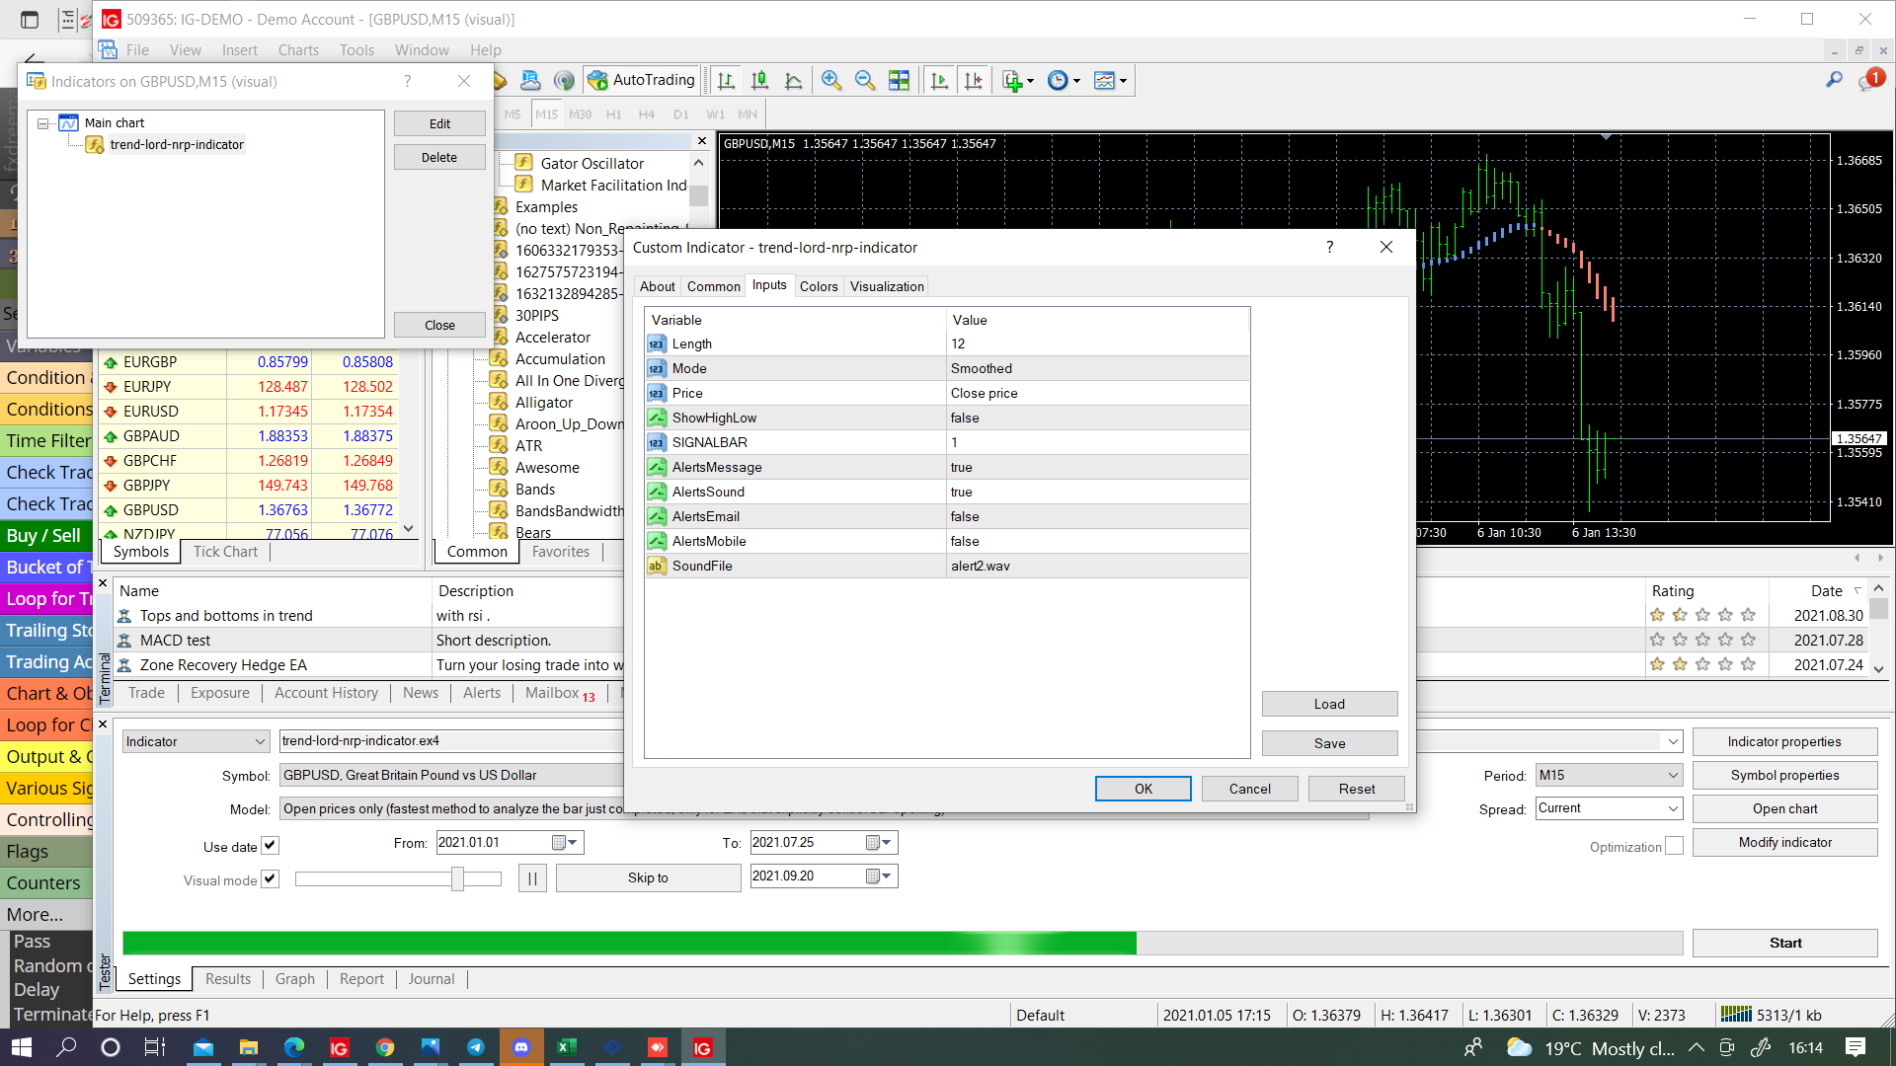Open the Account History terminal tab
Screen dimensions: 1896x1066
pyautogui.click(x=326, y=693)
